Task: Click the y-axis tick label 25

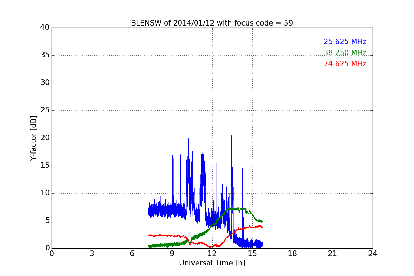Action: [45, 110]
